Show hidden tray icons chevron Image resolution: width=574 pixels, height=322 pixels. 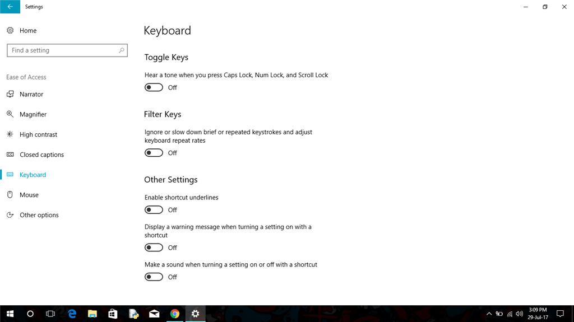point(489,314)
